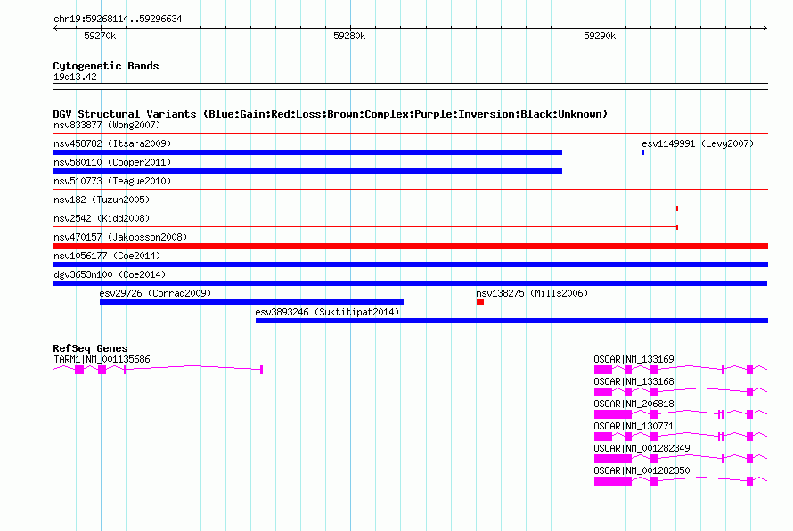Viewport: 793px width, 531px height.
Task: Click nsv510773 (Teague2010) label
Action: [112, 181]
